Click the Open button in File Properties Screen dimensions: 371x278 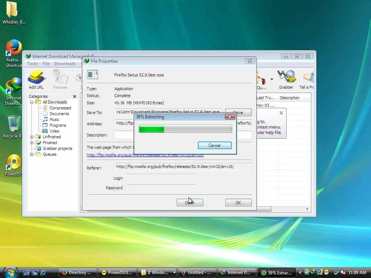pyautogui.click(x=190, y=203)
